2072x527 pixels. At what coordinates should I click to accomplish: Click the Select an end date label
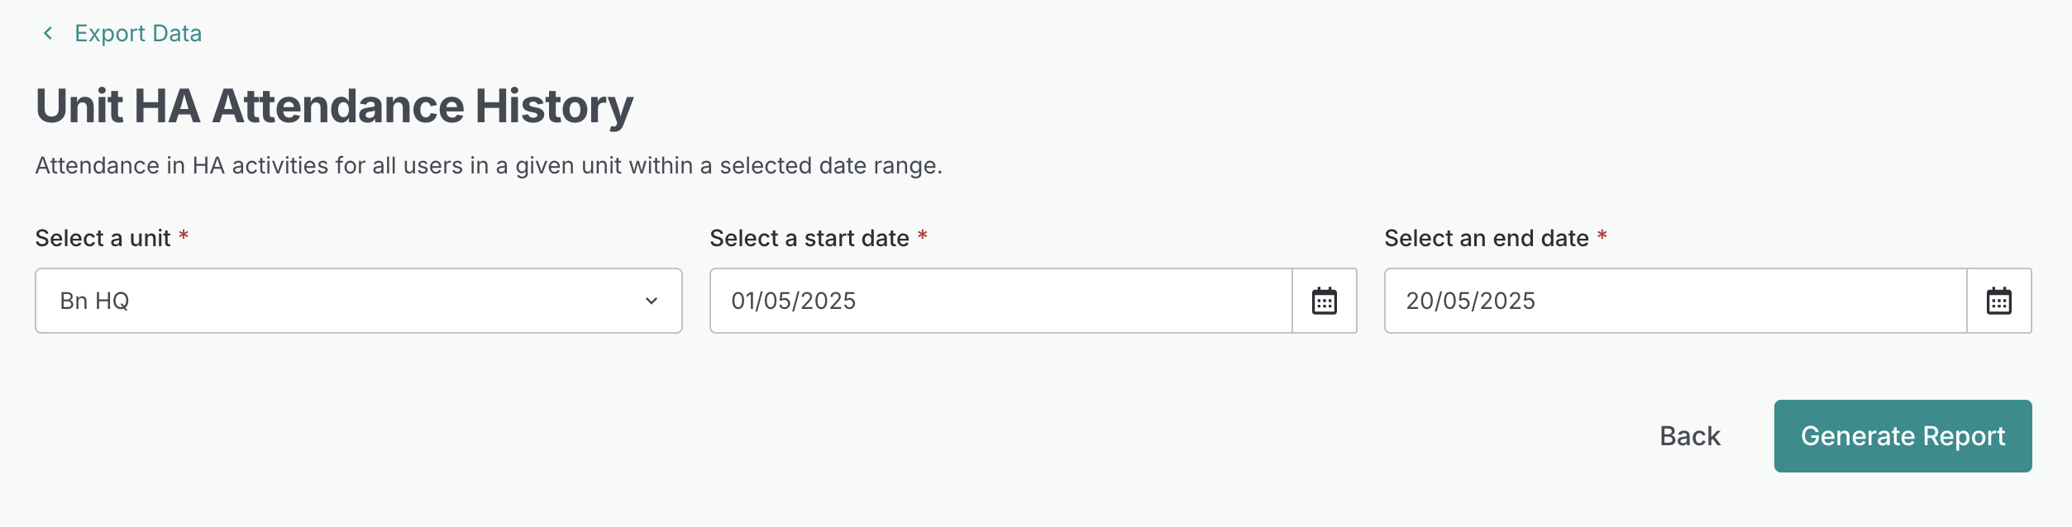tap(1486, 239)
